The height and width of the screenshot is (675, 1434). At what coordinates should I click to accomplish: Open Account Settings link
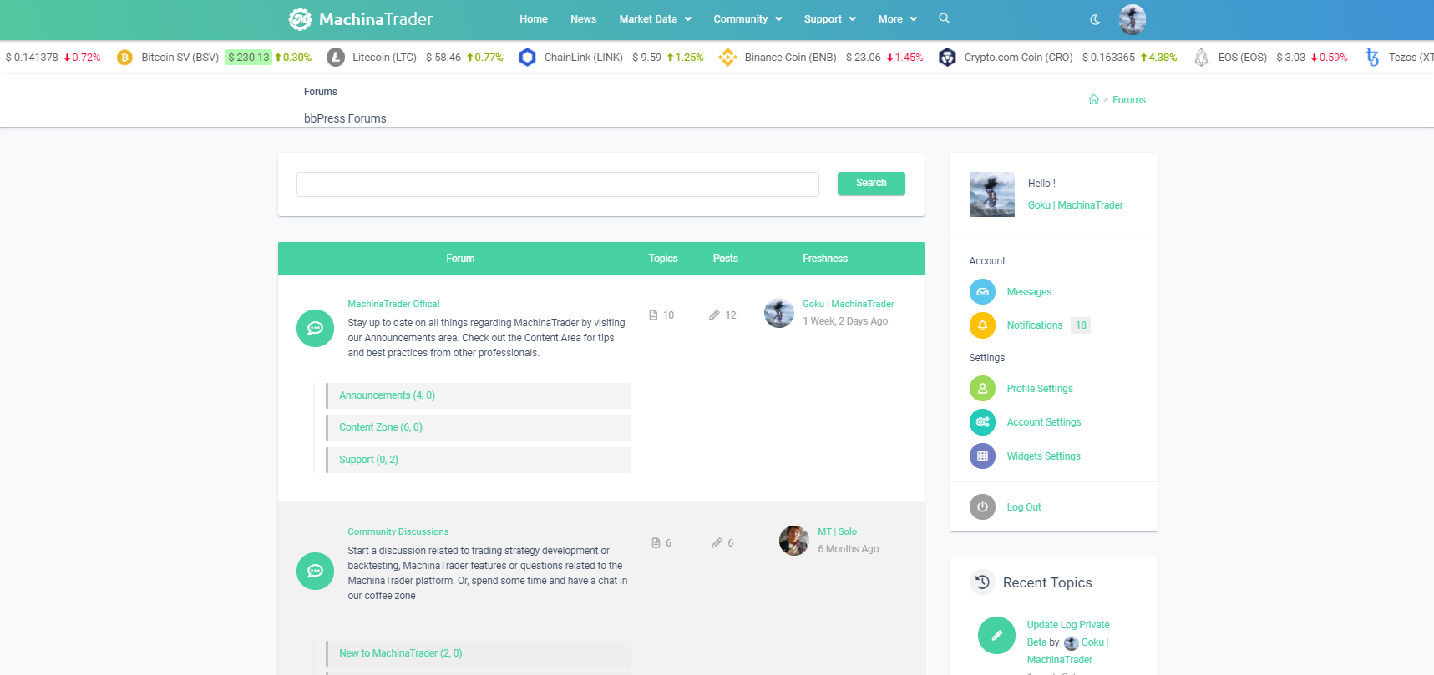pyautogui.click(x=1044, y=422)
